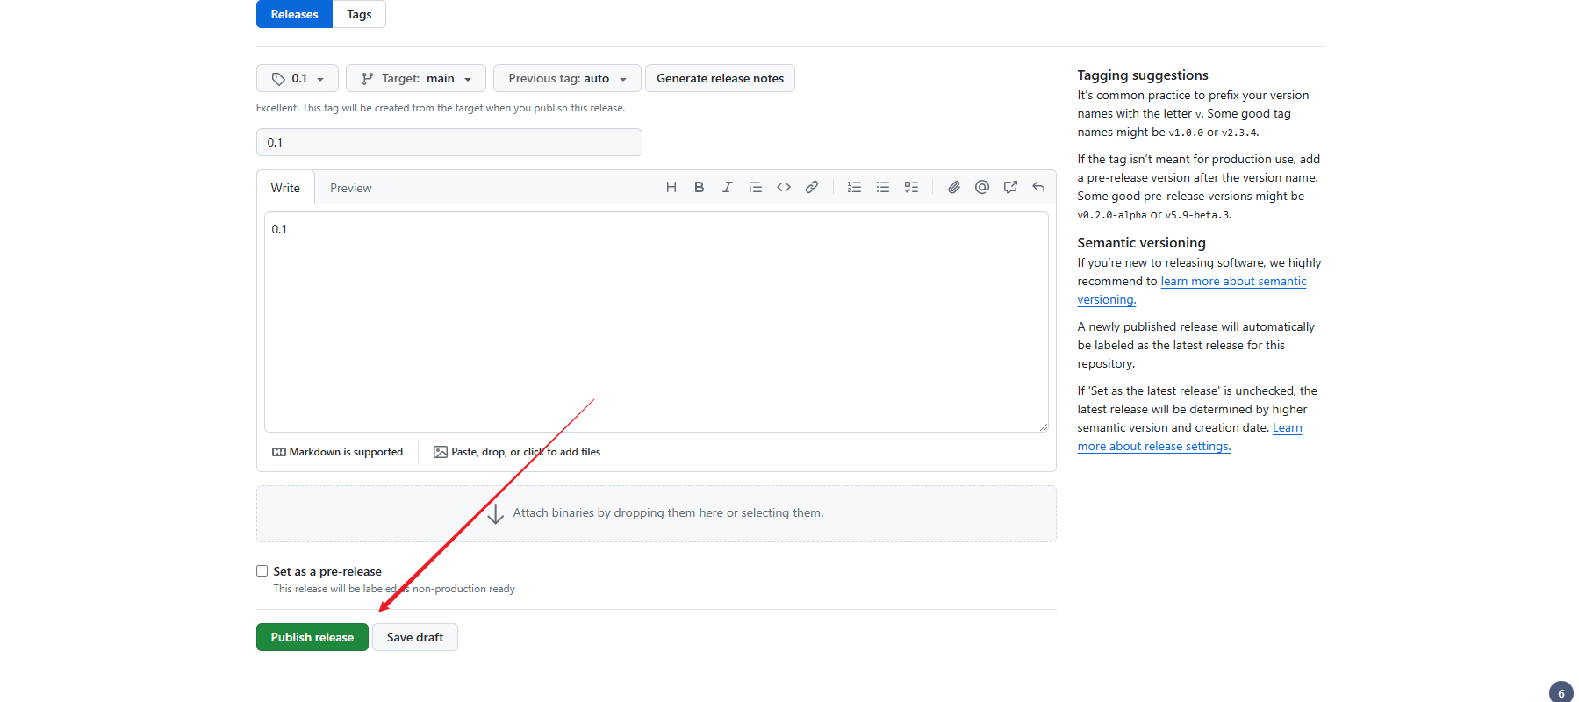Mention a user with the @ icon

point(982,187)
